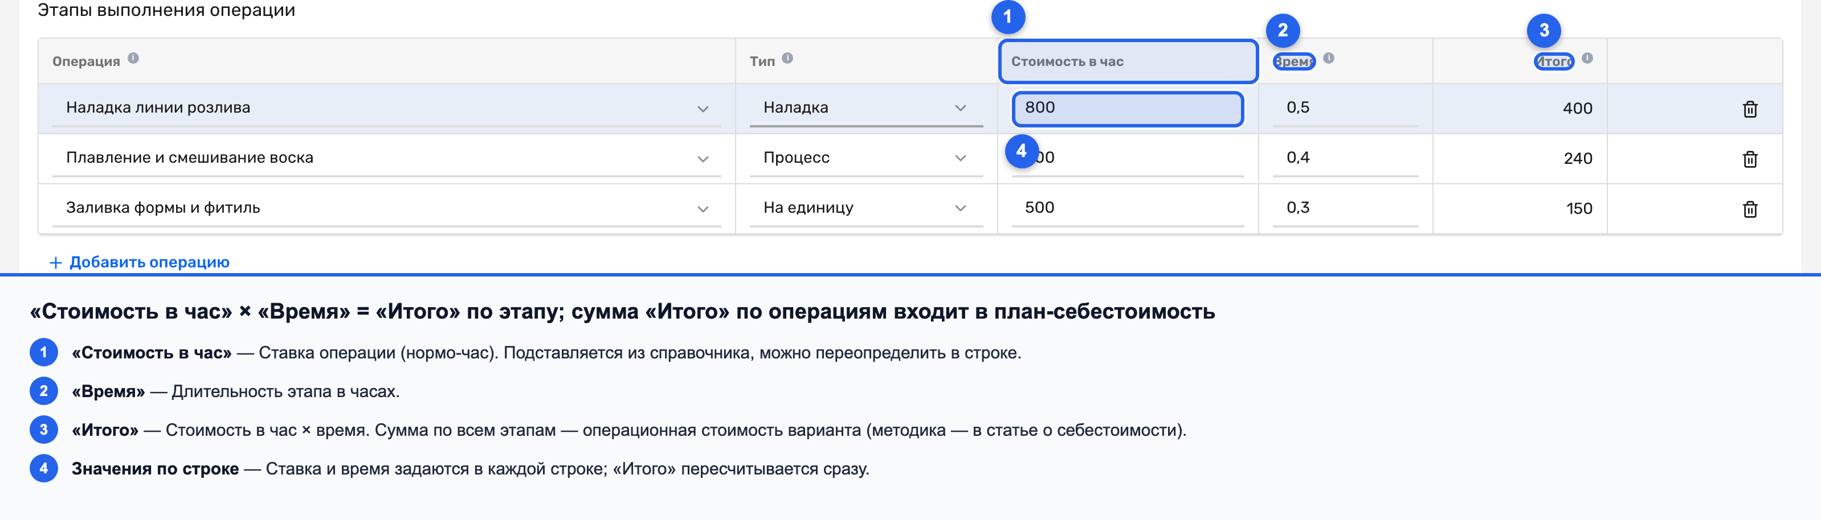This screenshot has height=520, width=1821.
Task: Open the Процесс type dropdown
Action: pos(866,158)
